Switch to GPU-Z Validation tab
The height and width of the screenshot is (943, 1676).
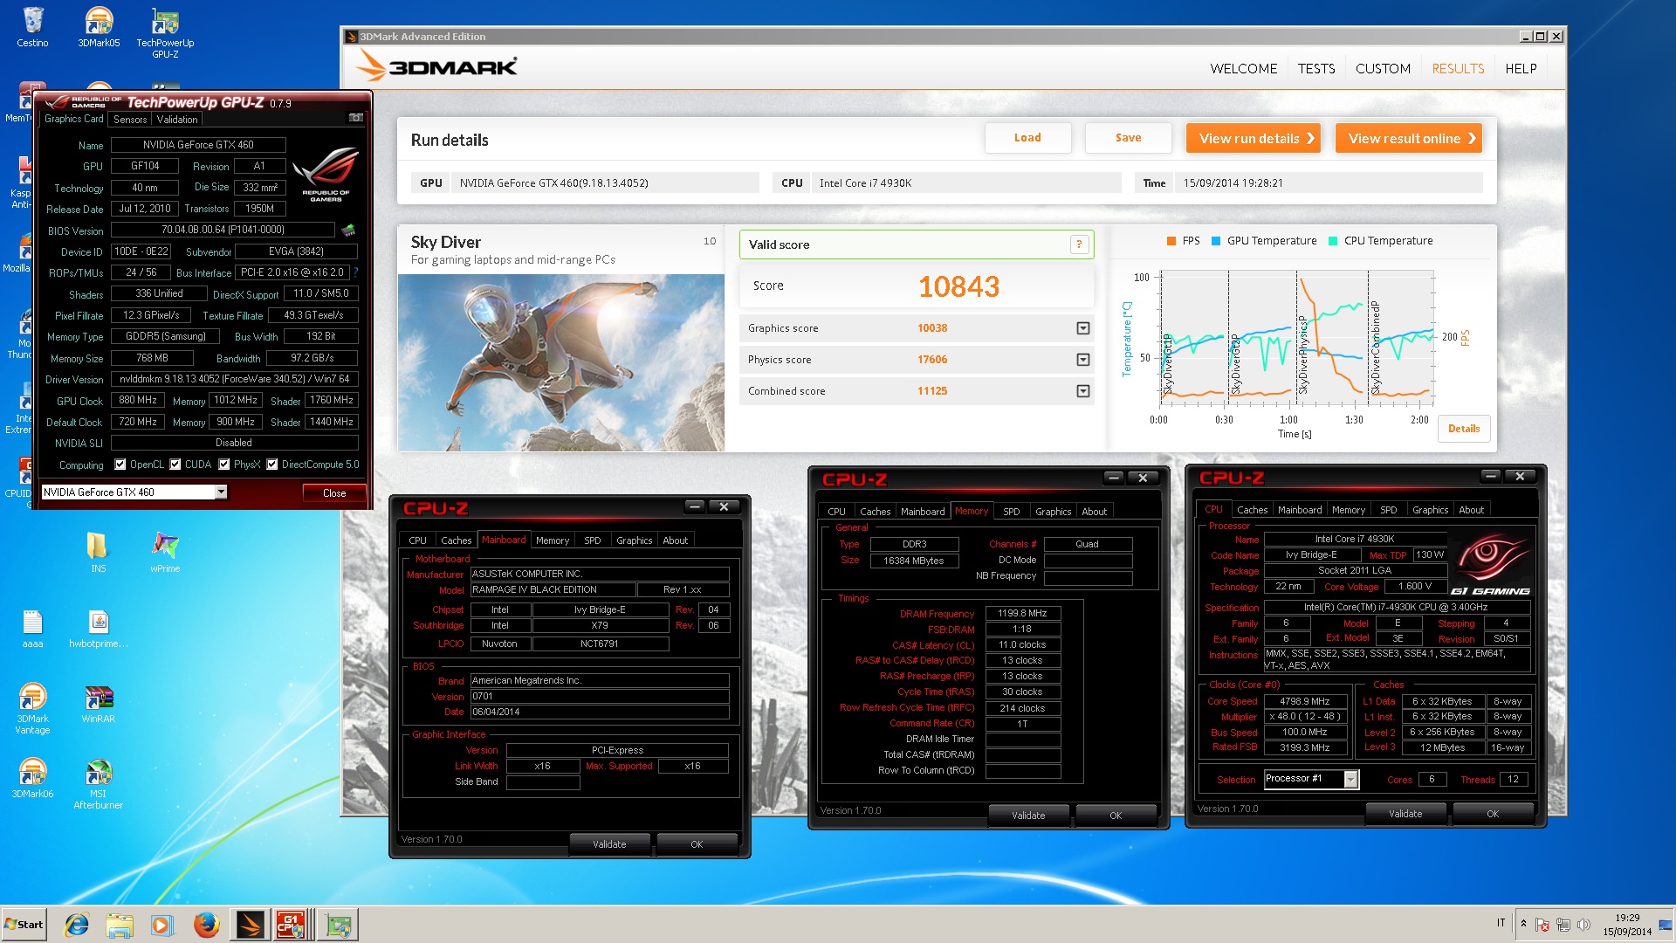(177, 120)
